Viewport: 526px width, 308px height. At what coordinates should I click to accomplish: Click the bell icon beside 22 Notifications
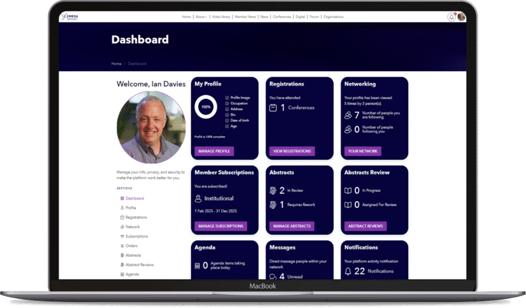click(x=348, y=271)
